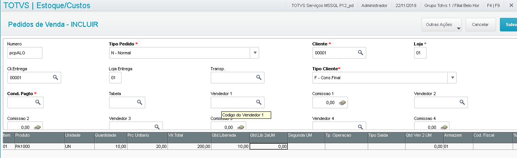
Task: Click the Numero input field
Action: [25, 52]
